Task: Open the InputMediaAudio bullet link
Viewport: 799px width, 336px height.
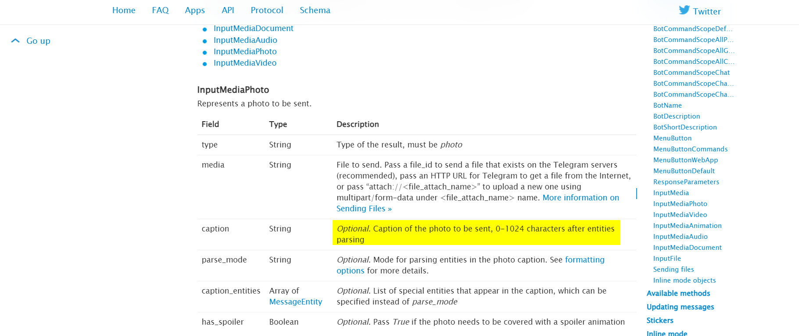Action: [245, 40]
